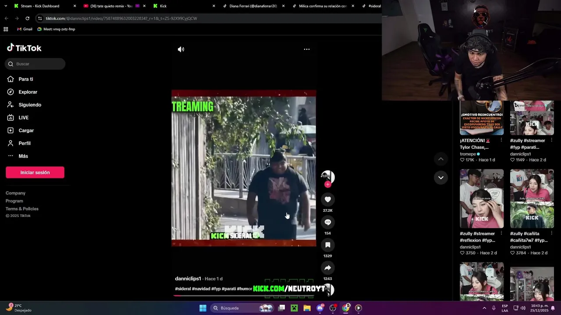Open the ¡ATENCIÓN! Tylor Chase video thumbnail
The width and height of the screenshot is (561, 315).
click(x=482, y=118)
